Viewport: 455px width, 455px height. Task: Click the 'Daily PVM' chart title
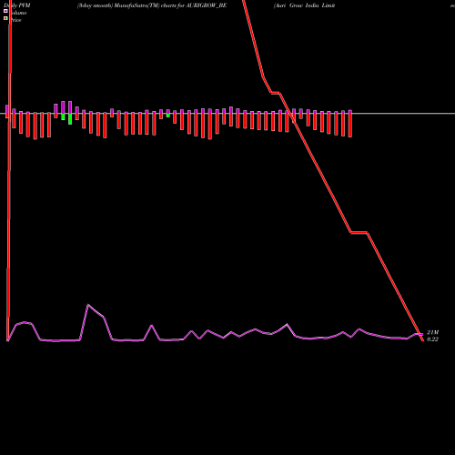(17, 5)
